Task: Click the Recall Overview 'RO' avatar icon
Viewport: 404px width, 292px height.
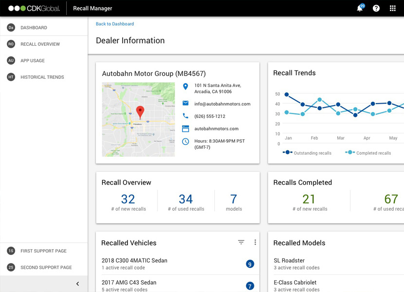Action: (x=11, y=44)
